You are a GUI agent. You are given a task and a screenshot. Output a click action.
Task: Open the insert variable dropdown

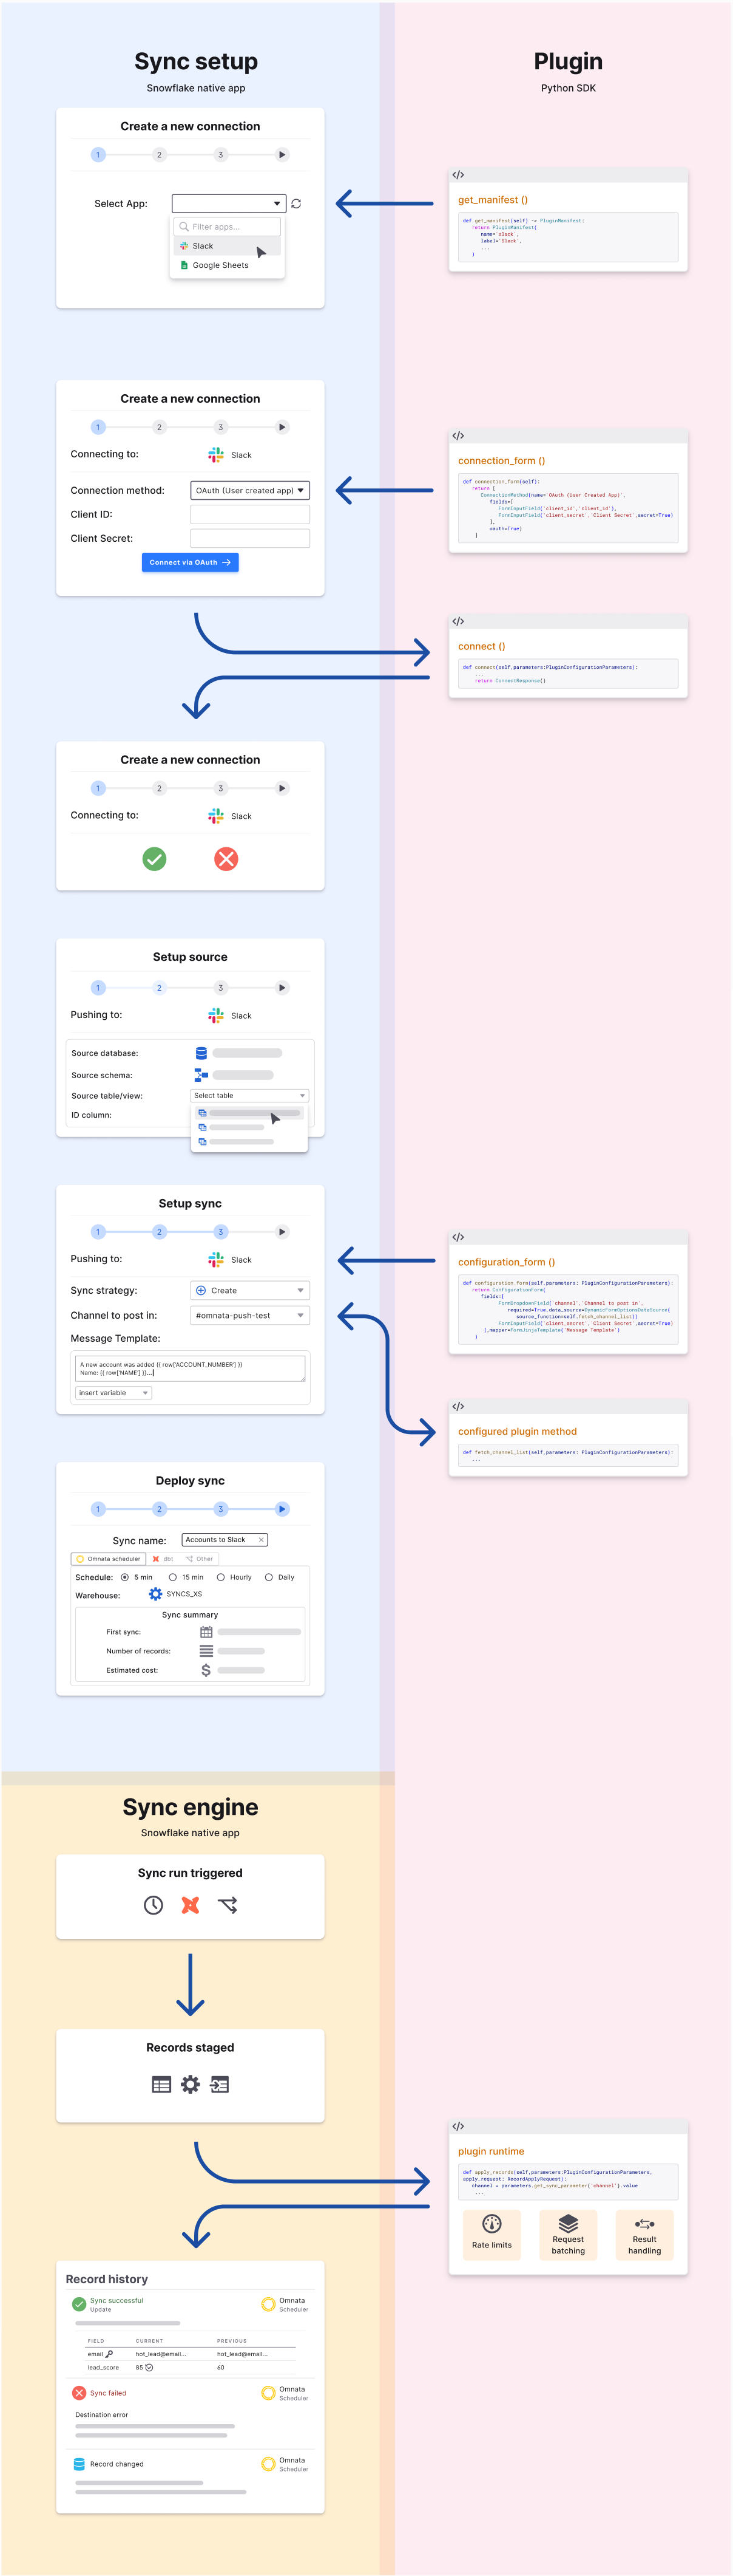tap(113, 1393)
